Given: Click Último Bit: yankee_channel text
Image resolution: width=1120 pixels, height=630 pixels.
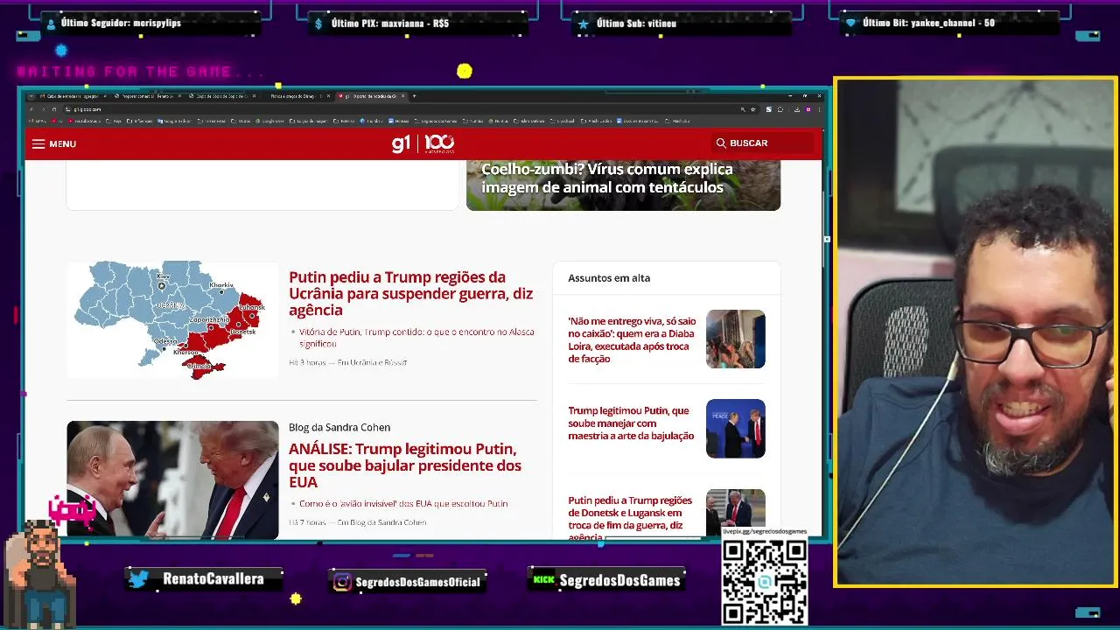Looking at the screenshot, I should coord(928,23).
